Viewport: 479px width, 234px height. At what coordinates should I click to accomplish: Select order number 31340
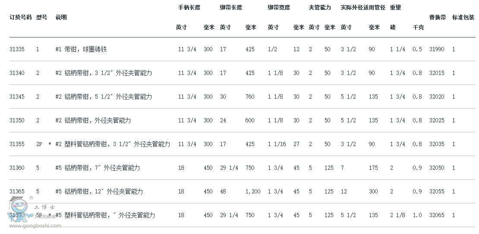click(17, 73)
